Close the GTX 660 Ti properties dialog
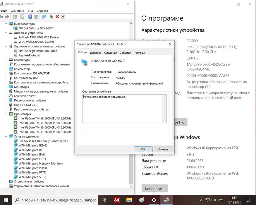Viewport: 256px width, 205px height. coord(170,44)
